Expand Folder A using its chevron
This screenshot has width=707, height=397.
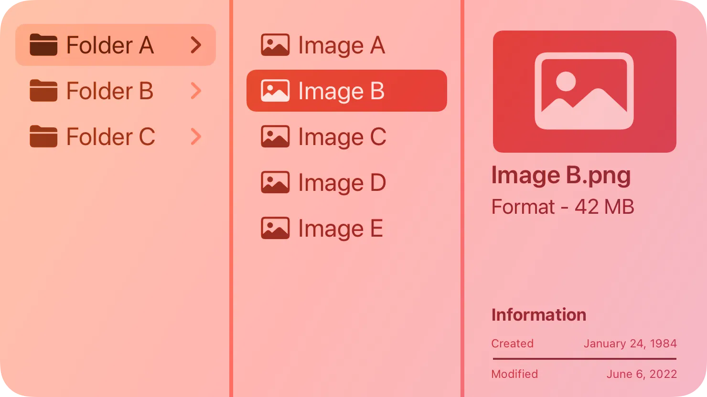196,45
